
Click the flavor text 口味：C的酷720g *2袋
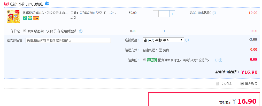(x=86, y=13)
